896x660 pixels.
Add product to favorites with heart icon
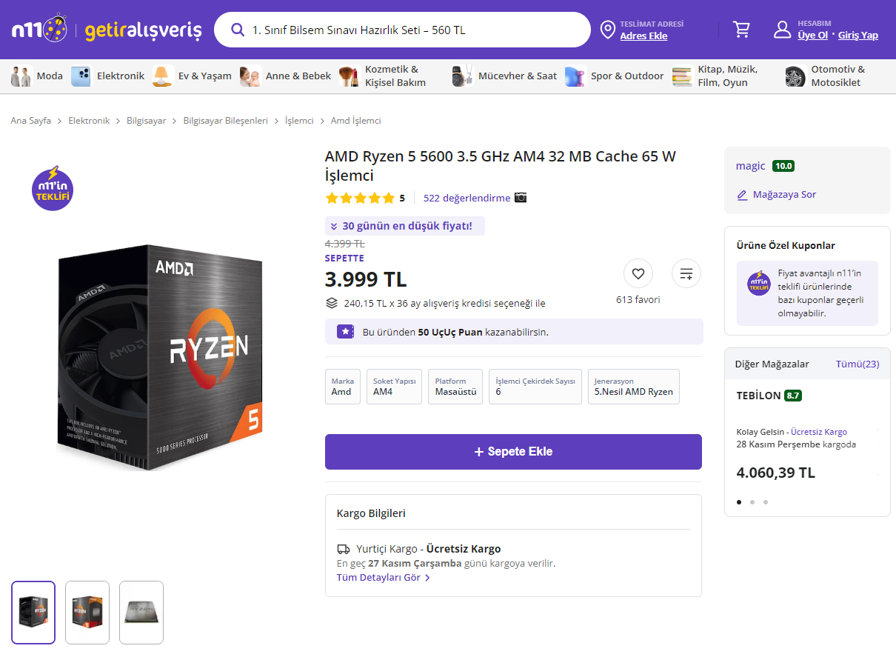pos(638,273)
